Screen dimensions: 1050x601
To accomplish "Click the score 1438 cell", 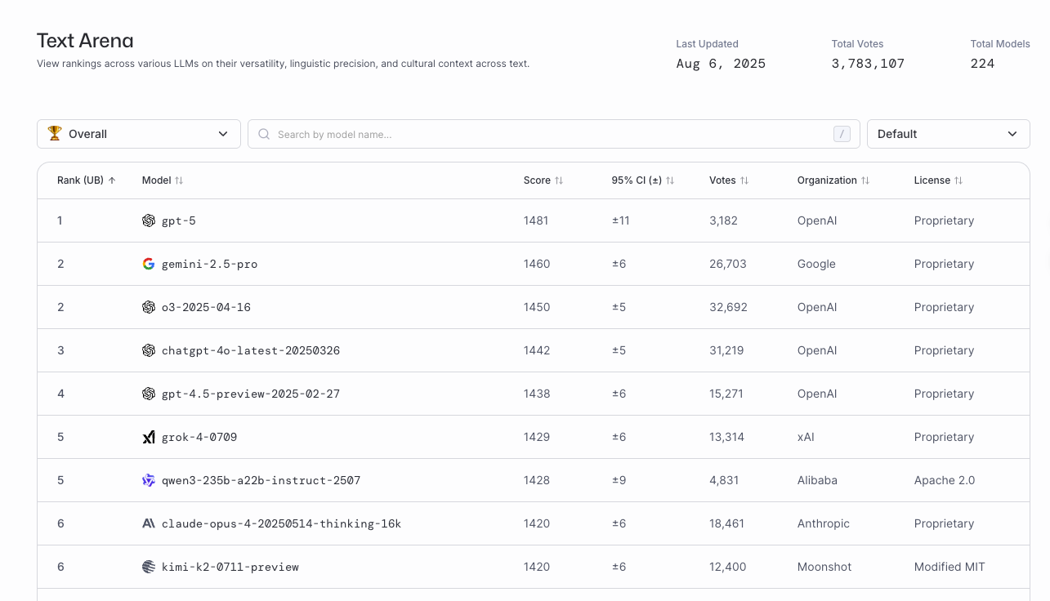I will (537, 394).
